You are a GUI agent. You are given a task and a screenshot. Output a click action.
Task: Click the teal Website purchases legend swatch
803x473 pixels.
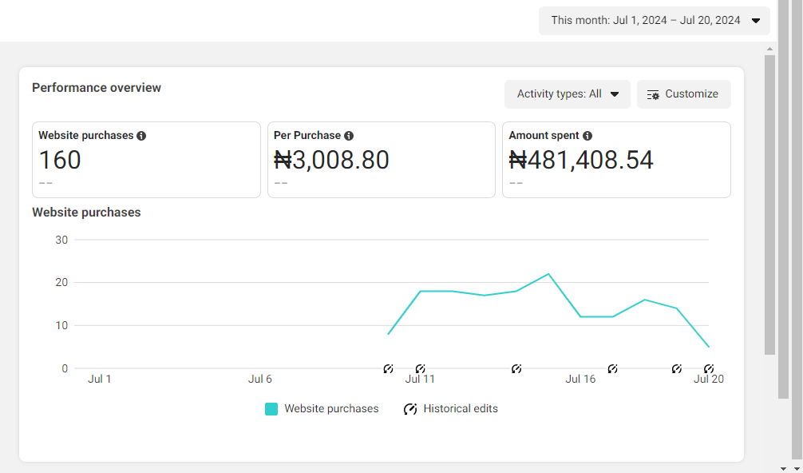[x=271, y=409]
